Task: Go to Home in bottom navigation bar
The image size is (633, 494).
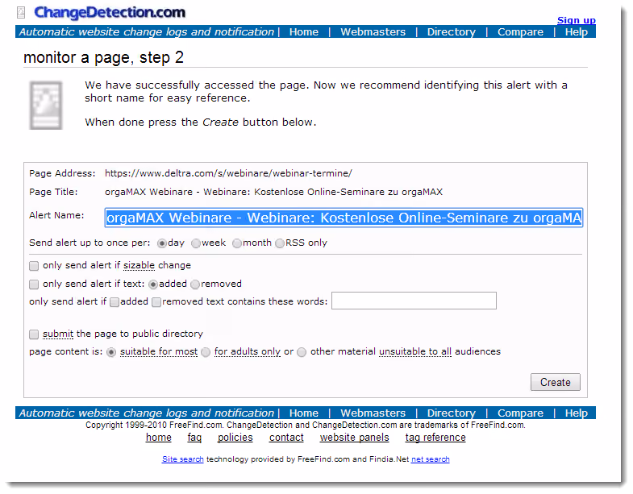Action: click(303, 413)
